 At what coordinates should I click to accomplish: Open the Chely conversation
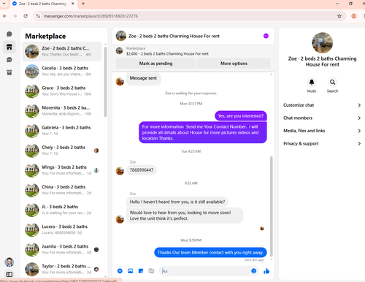click(x=62, y=150)
